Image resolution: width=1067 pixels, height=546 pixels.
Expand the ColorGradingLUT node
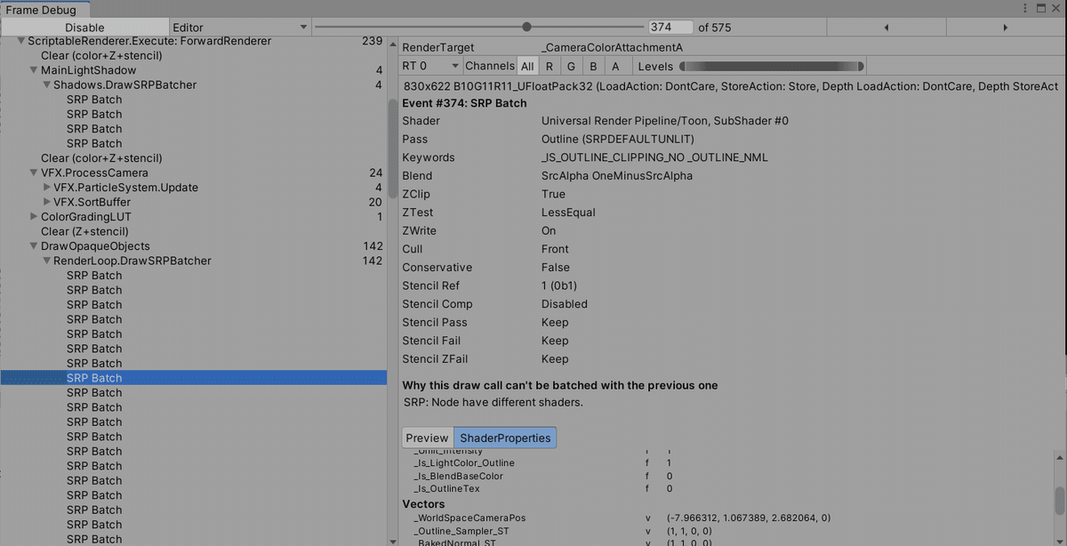[35, 217]
